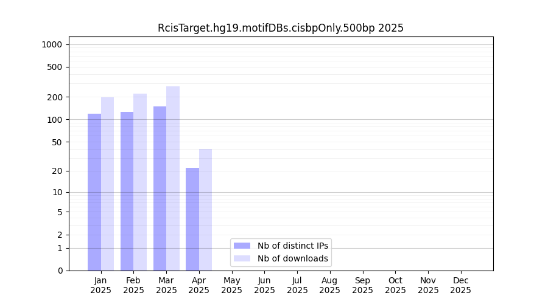Select the Jan 2025 downloads bar
Screen dimensions: 548x304
coord(108,184)
